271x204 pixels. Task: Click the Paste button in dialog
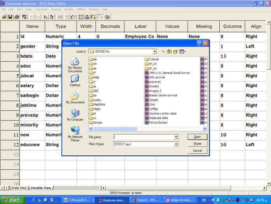tap(198, 144)
